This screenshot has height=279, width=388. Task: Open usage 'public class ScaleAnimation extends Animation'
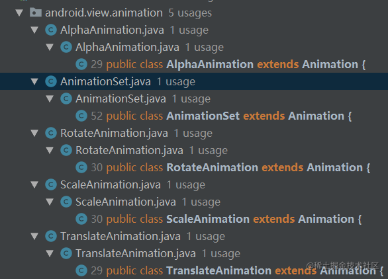[x=234, y=219]
